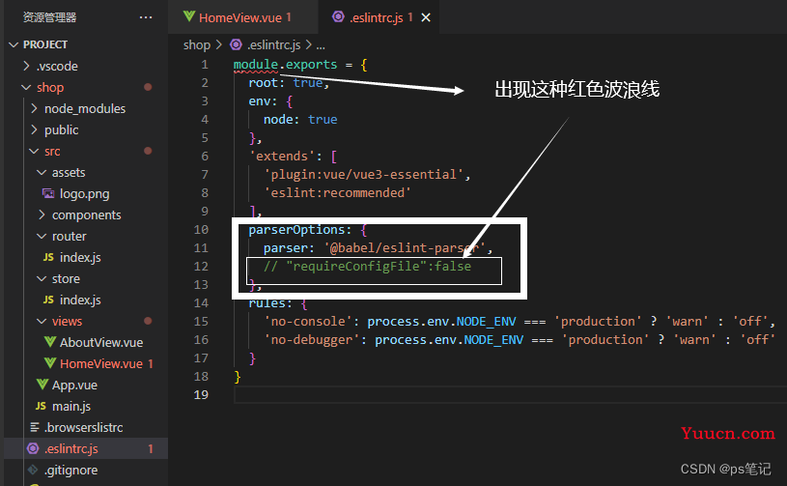This screenshot has height=486, width=787.
Task: Click the JS icon beside main.js
Action: [41, 406]
